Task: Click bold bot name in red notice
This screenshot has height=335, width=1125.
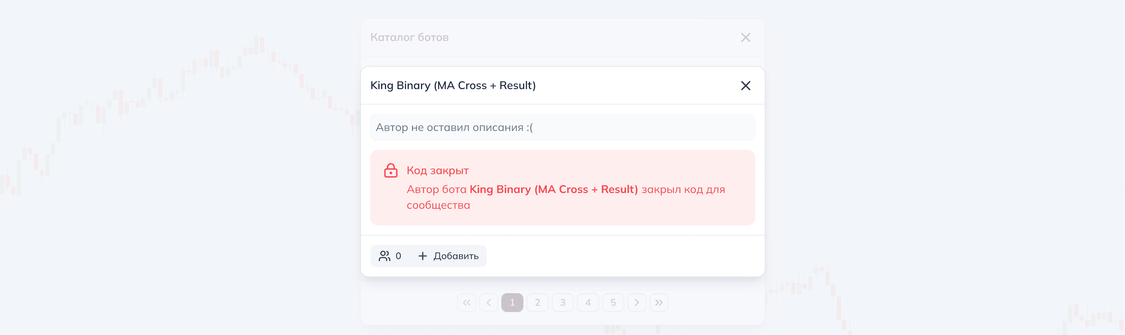Action: click(553, 190)
